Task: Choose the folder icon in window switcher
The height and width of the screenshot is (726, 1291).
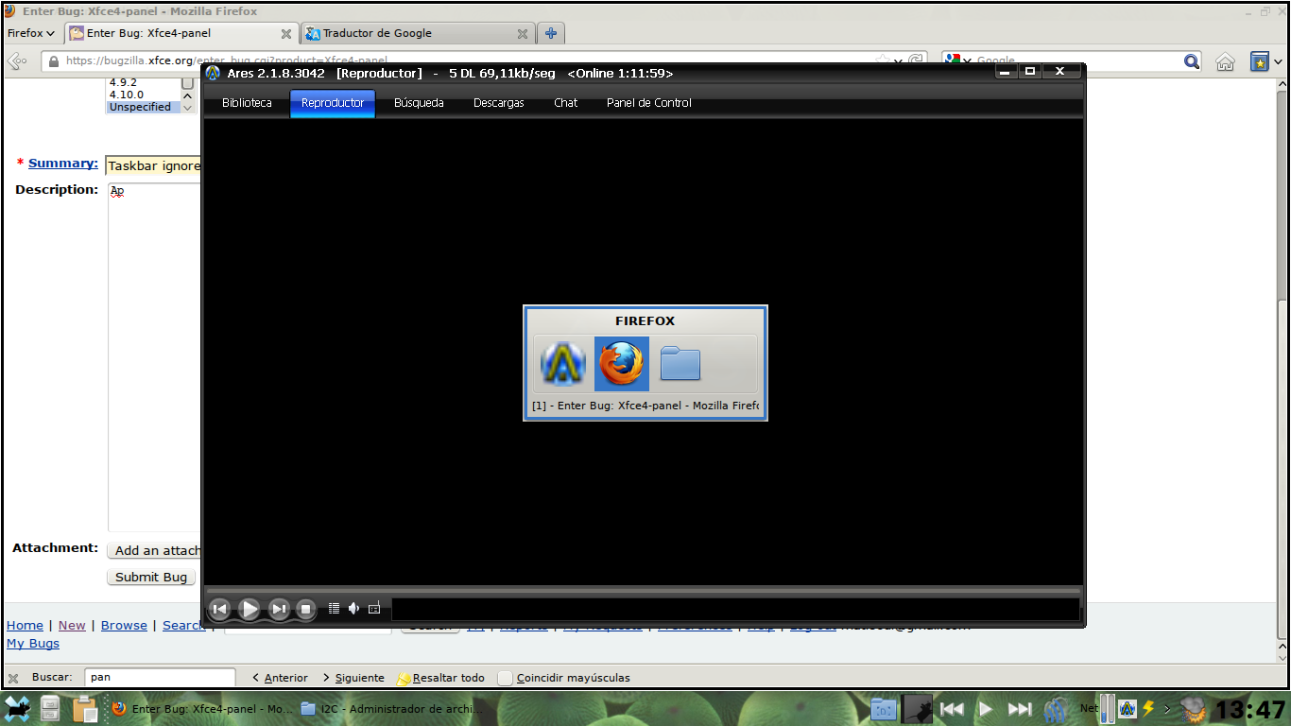Action: coord(680,364)
